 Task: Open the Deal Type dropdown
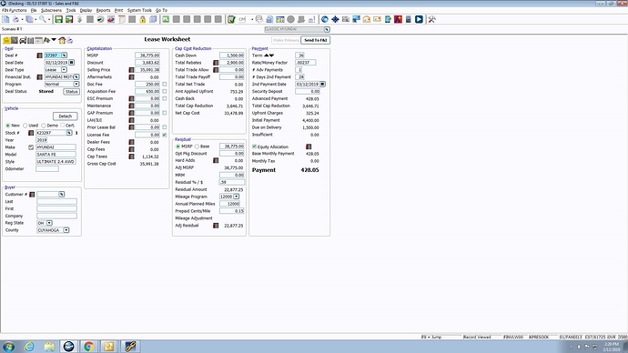(x=64, y=70)
